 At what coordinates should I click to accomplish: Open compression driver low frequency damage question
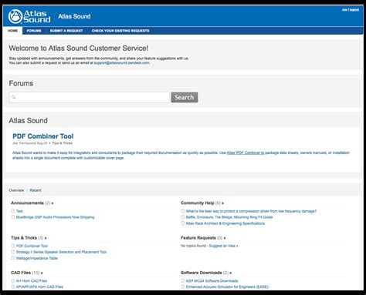tap(251, 211)
